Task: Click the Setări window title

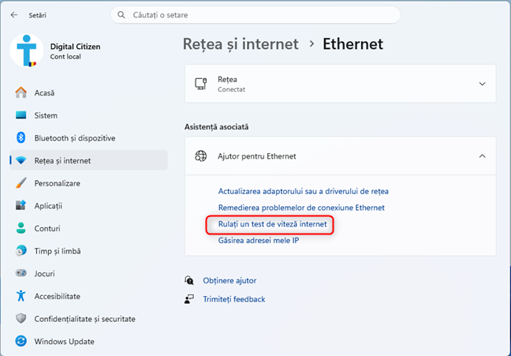Action: coord(38,15)
